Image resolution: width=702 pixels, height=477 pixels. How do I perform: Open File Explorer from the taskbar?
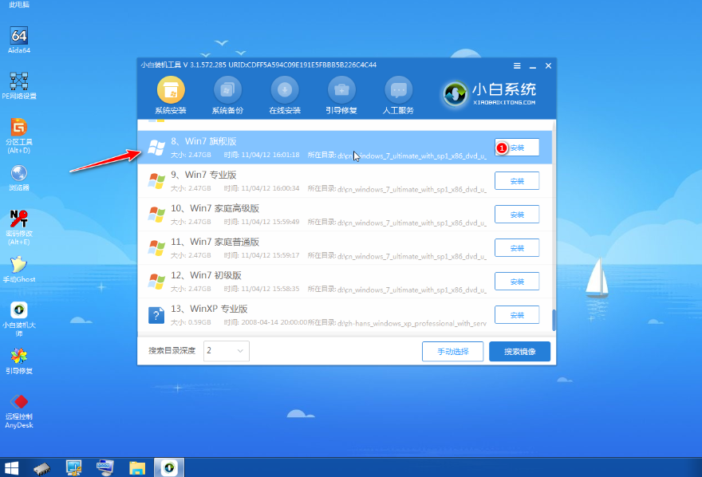tap(137, 467)
